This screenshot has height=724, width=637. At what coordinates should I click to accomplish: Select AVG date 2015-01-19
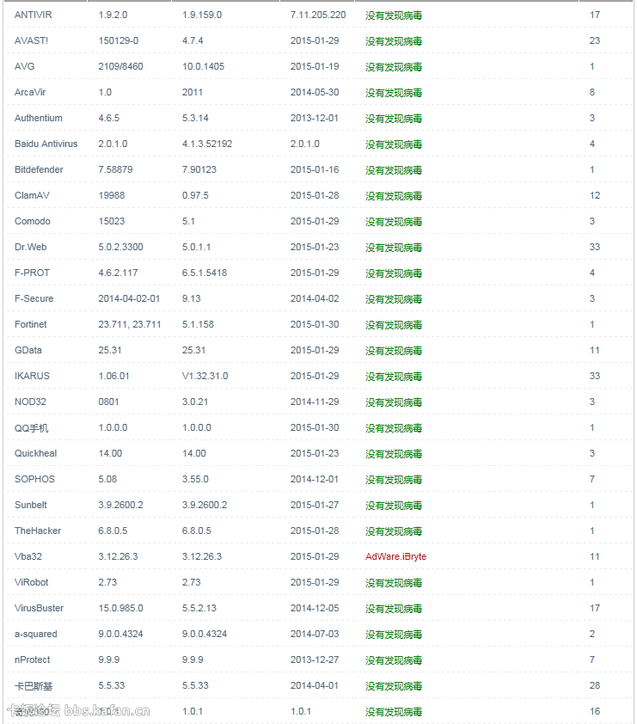(x=315, y=66)
